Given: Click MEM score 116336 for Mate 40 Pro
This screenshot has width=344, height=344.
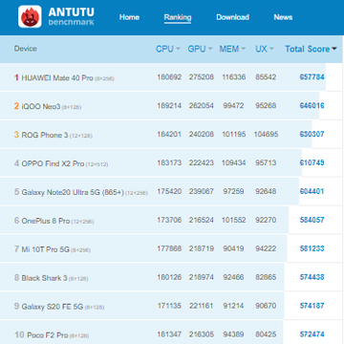Looking at the screenshot, I should coord(234,77).
